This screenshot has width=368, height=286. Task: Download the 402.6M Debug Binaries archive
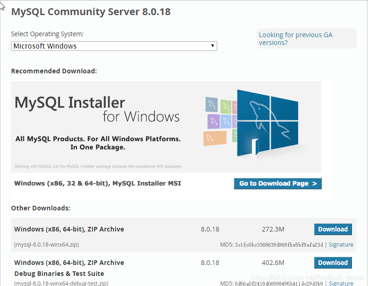tap(333, 263)
